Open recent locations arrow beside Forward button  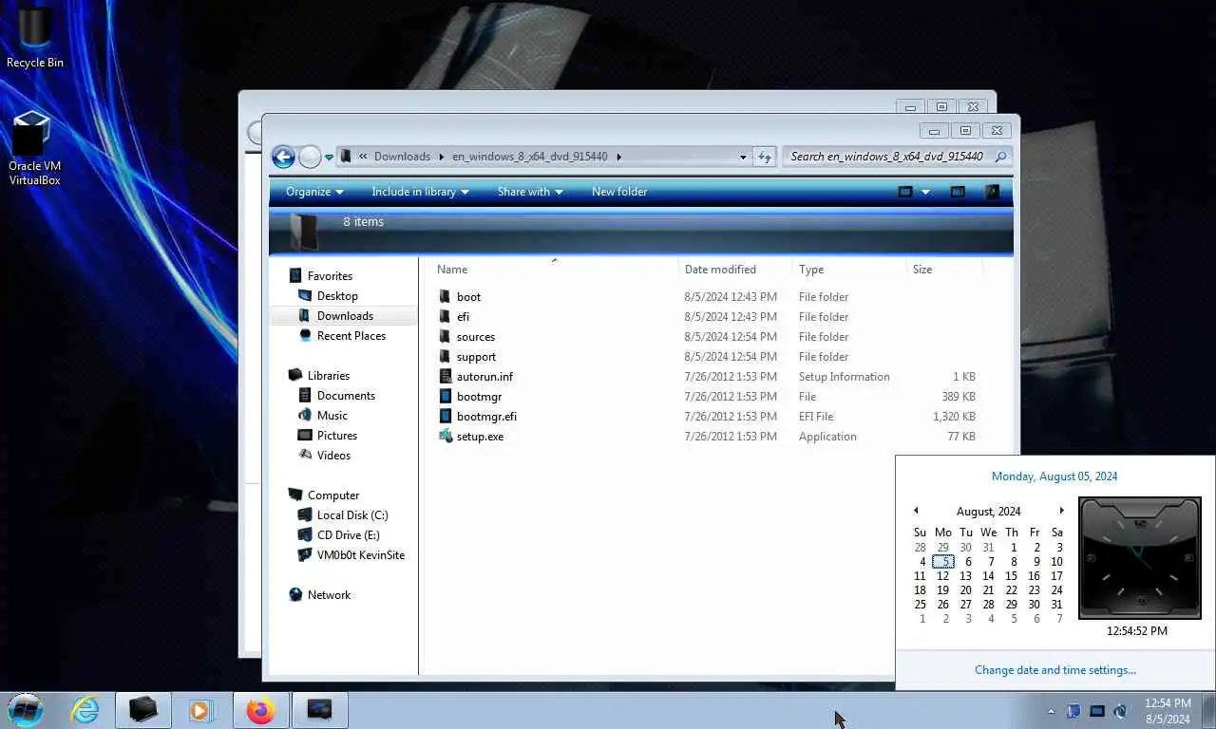pos(329,158)
